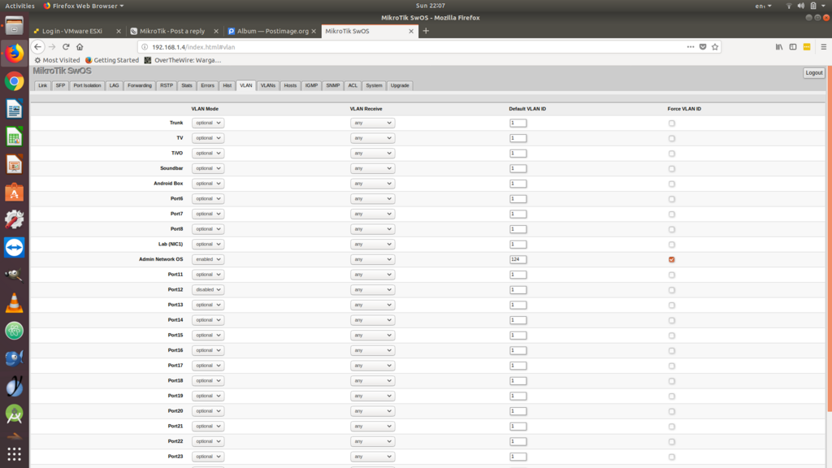
Task: Toggle the Firefox sidebar icon
Action: click(x=793, y=46)
